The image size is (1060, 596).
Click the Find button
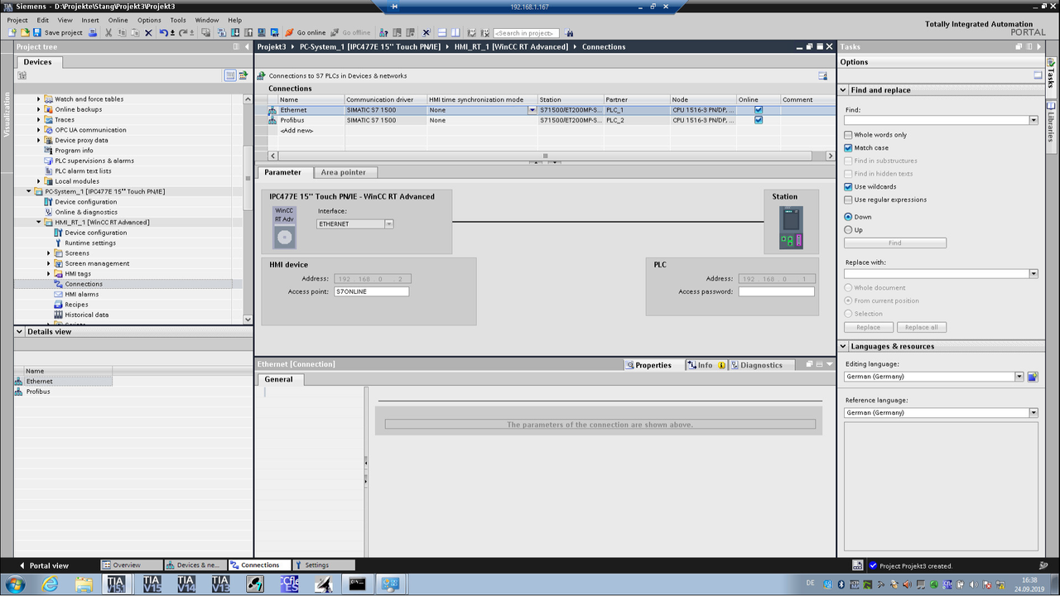894,243
